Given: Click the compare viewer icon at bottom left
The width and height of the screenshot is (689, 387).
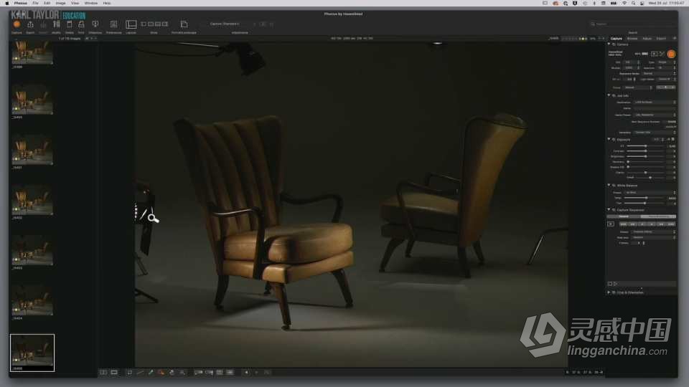Looking at the screenshot, I should point(103,373).
